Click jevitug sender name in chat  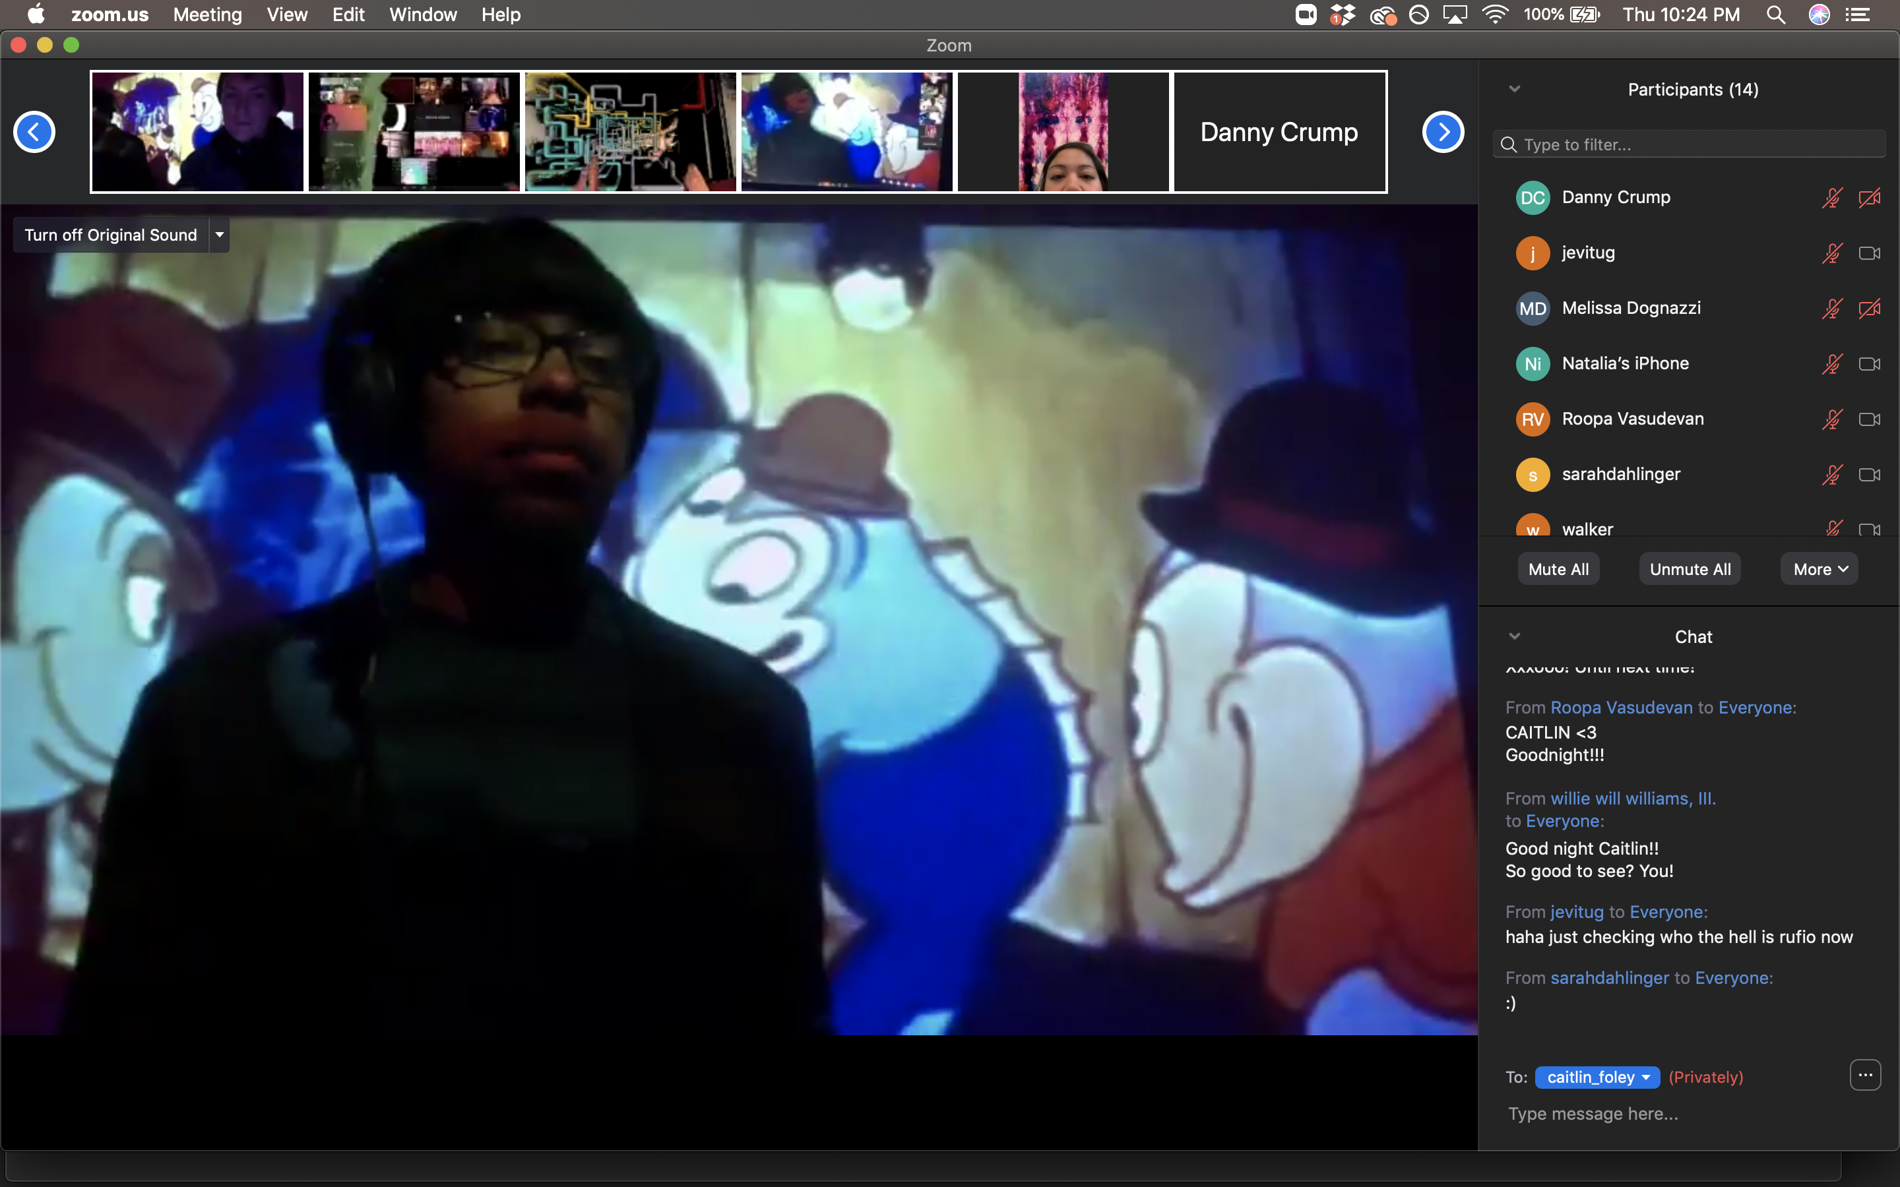[1577, 912]
